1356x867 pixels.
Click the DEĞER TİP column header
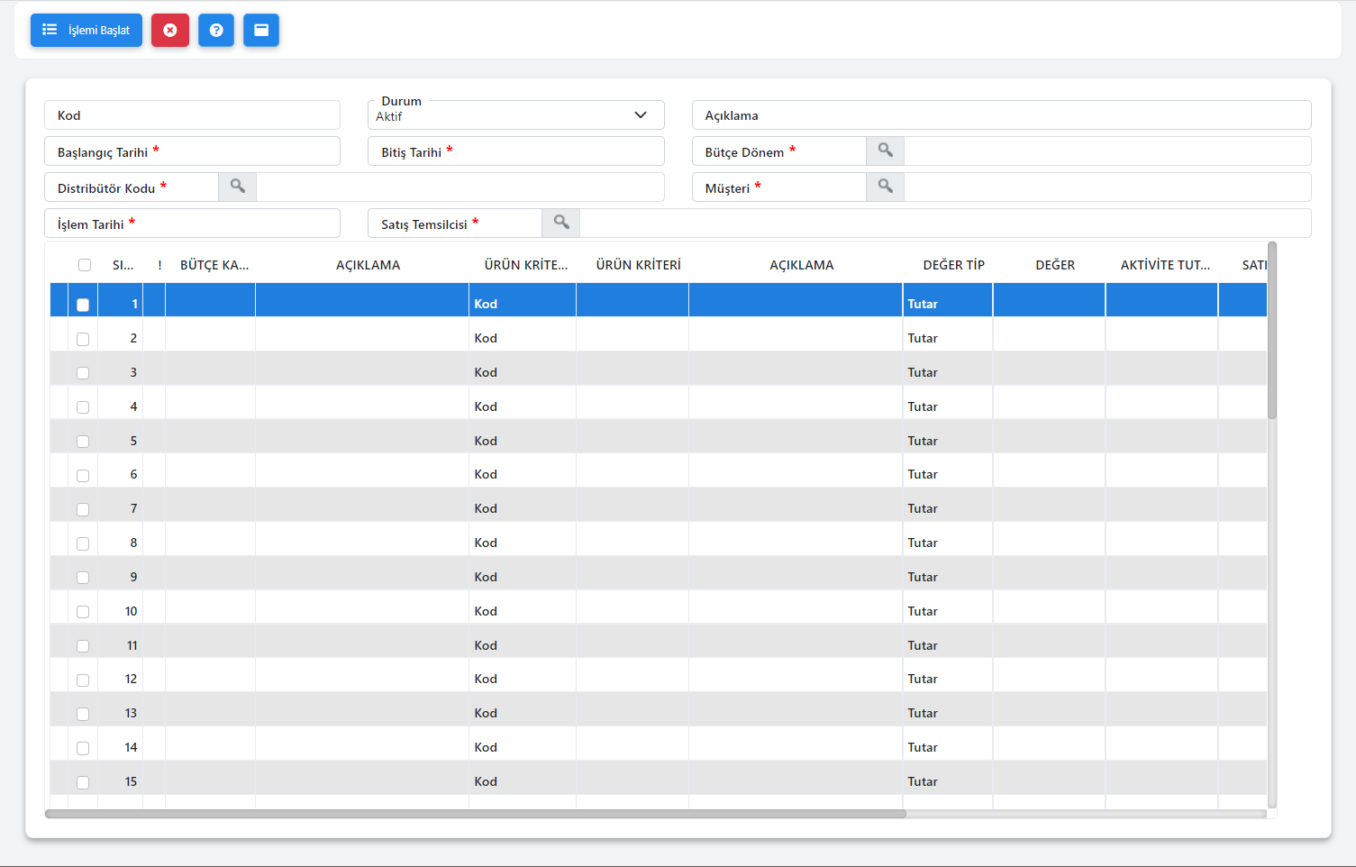tap(953, 265)
